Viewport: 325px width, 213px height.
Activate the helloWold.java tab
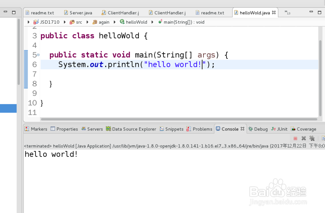point(255,13)
